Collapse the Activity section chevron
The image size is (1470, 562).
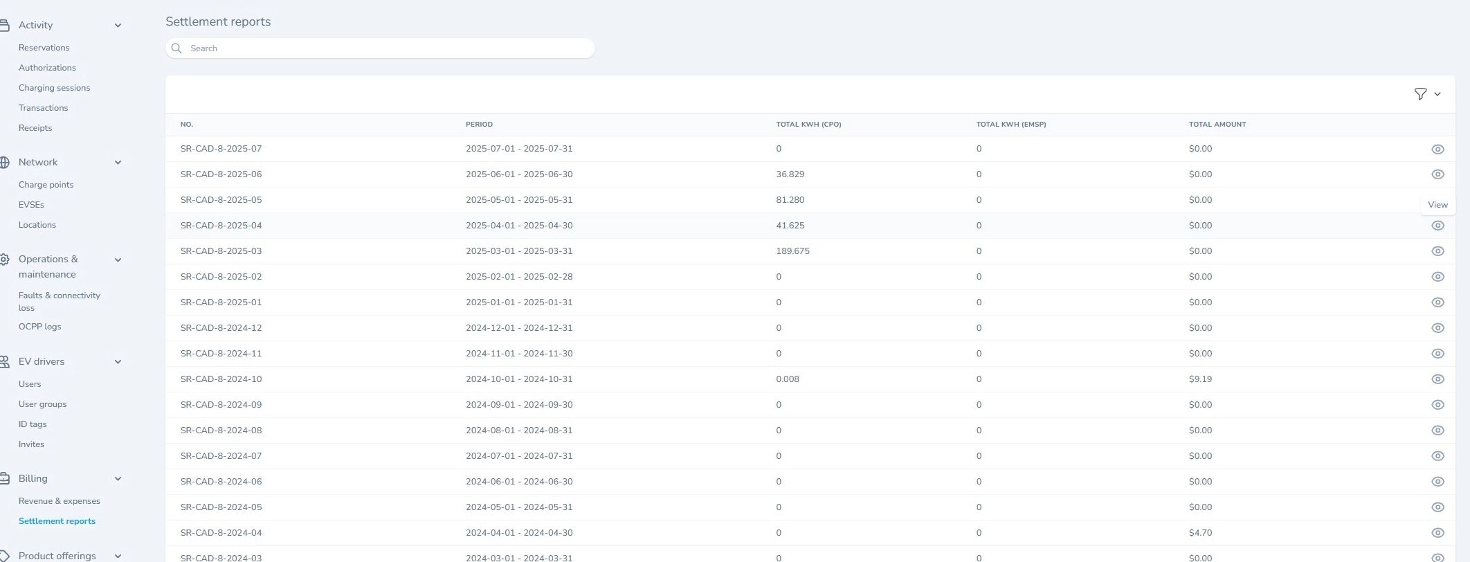click(x=118, y=26)
